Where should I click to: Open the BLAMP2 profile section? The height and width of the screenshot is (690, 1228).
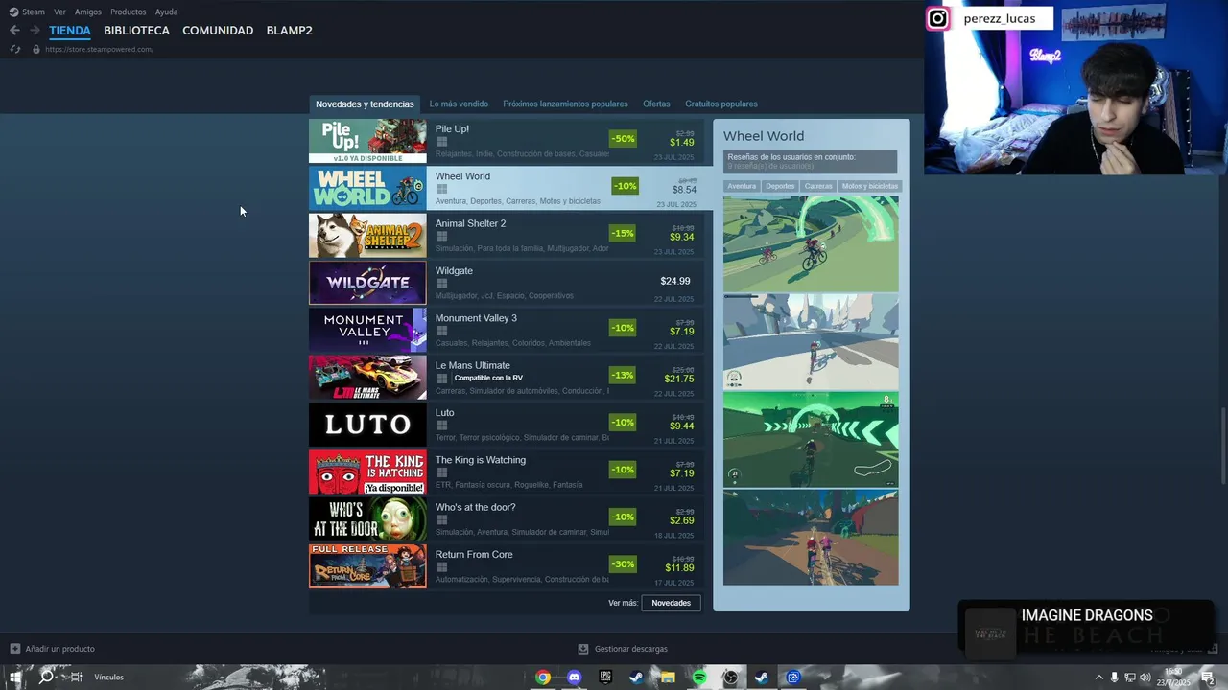[289, 31]
